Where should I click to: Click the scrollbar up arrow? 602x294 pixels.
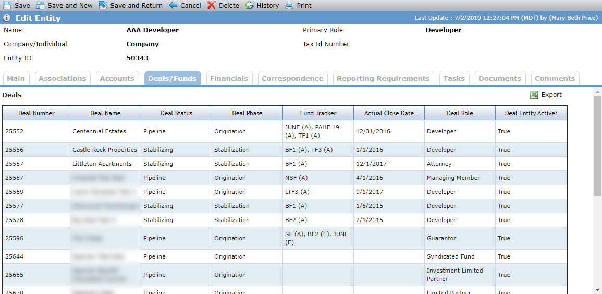click(598, 91)
